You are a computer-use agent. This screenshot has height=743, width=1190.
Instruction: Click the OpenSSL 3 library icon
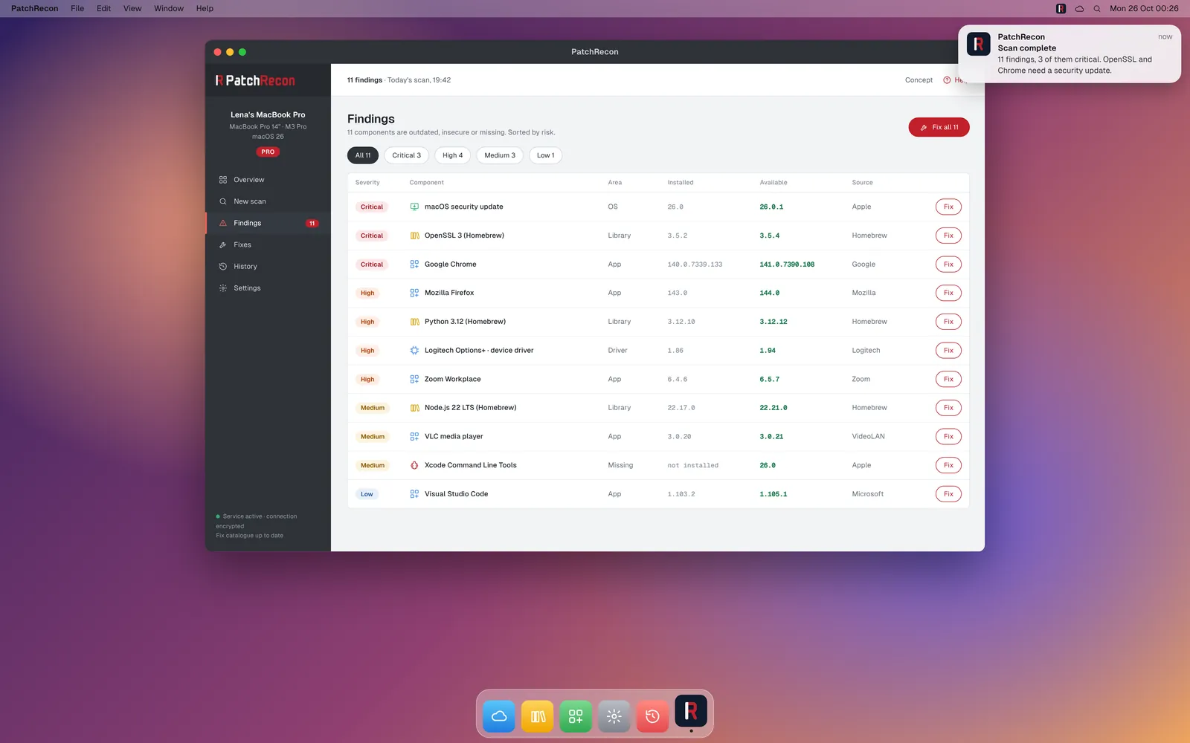click(x=414, y=236)
